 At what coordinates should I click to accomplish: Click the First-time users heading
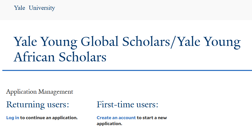click(x=127, y=105)
